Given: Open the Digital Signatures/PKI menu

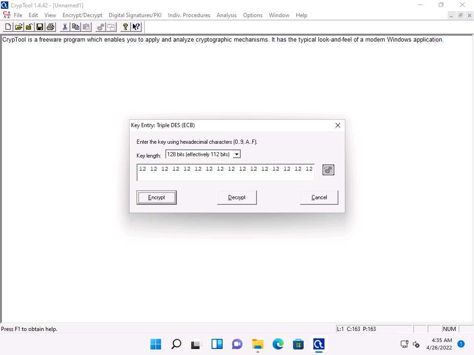Looking at the screenshot, I should [x=135, y=15].
